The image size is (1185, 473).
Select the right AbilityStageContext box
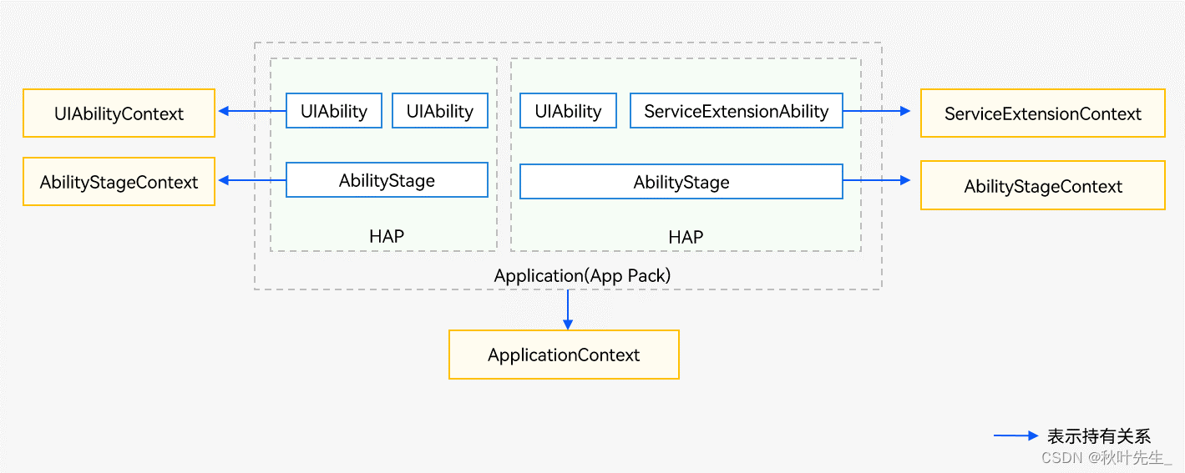1043,185
